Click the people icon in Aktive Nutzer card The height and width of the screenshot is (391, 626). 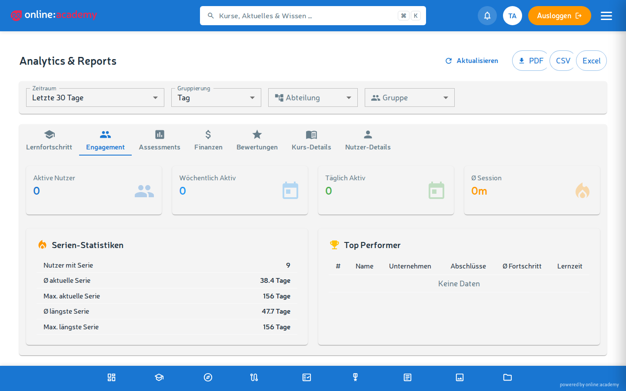[x=144, y=191]
